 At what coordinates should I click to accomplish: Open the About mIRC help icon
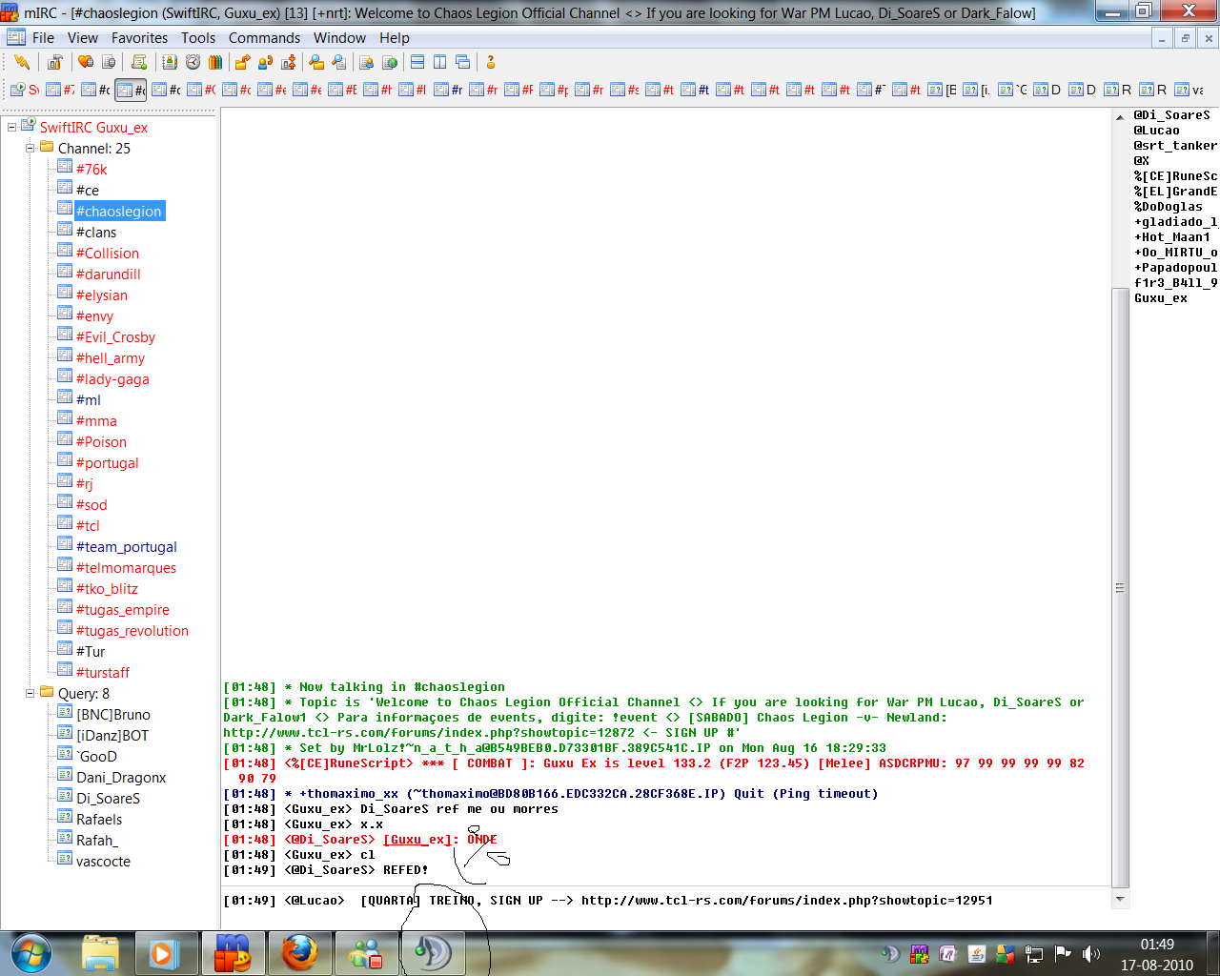click(x=491, y=63)
